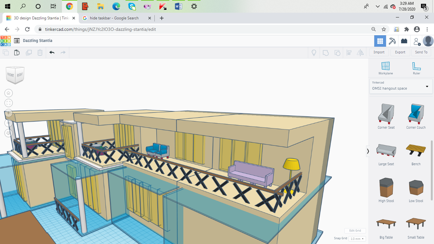Open the Blocks pickaxe mode
The width and height of the screenshot is (434, 244).
pos(392,41)
